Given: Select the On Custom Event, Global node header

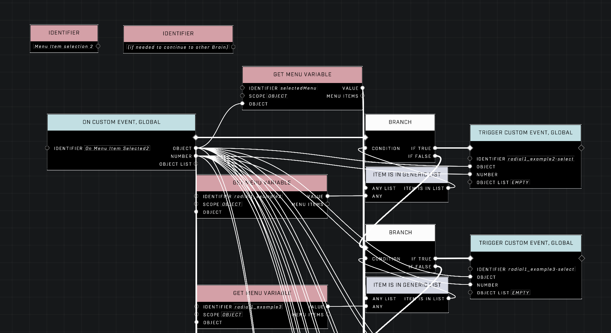Looking at the screenshot, I should (122, 122).
